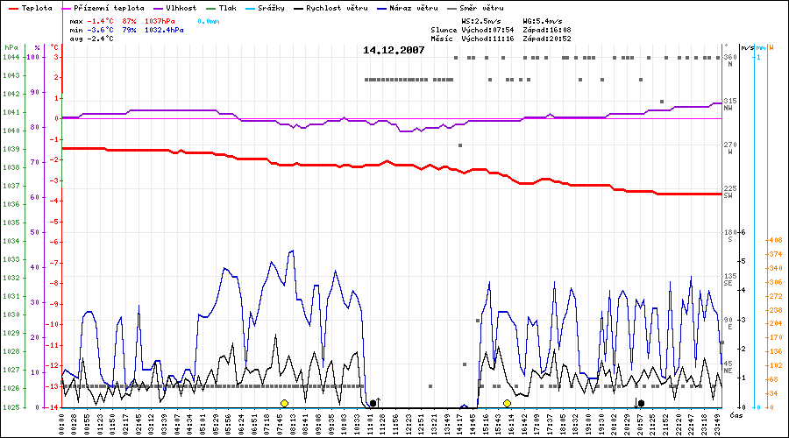Click the 1025 pressure axis tick

point(11,407)
